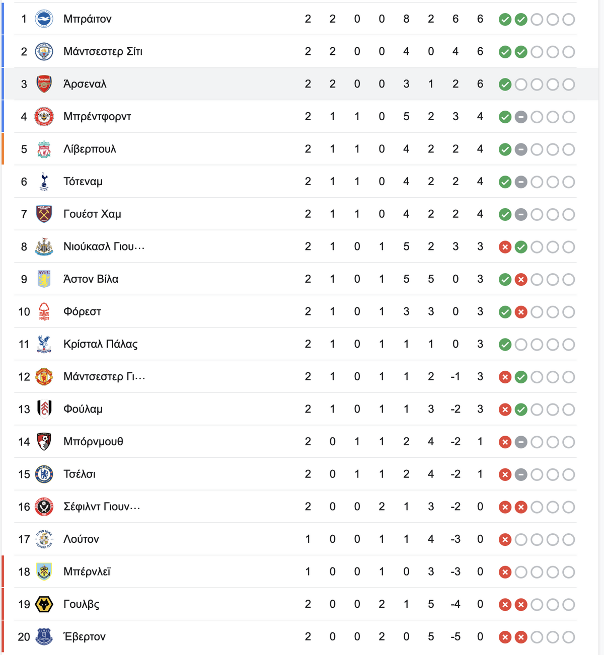Screen dimensions: 604x655
Task: Click Aston Villa's second red loss marker
Action: 521,280
